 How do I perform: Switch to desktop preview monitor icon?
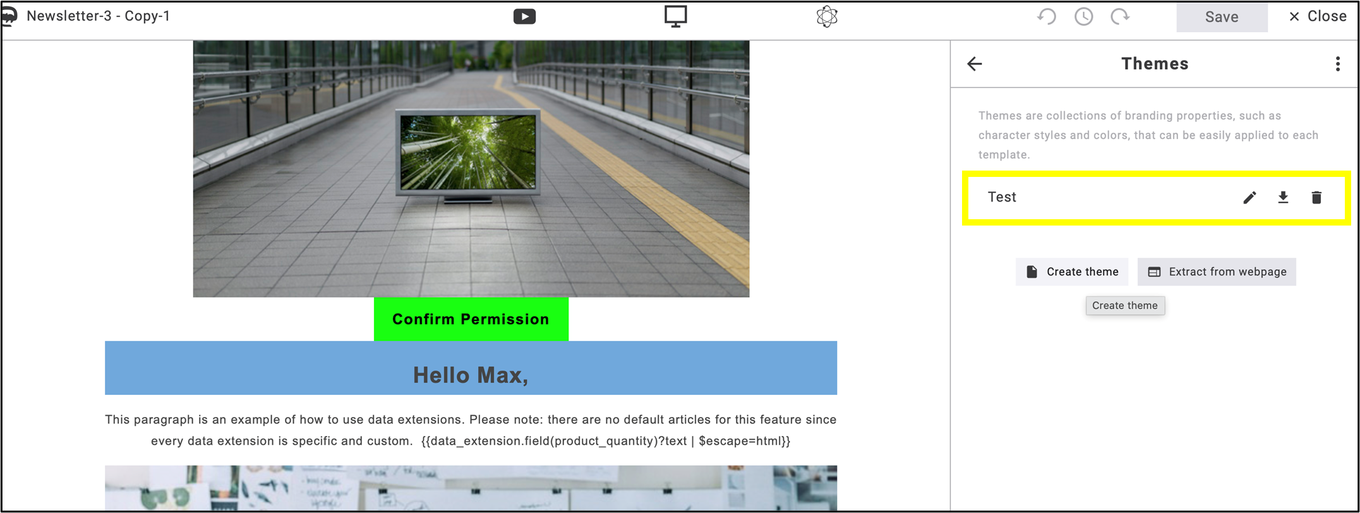point(675,16)
